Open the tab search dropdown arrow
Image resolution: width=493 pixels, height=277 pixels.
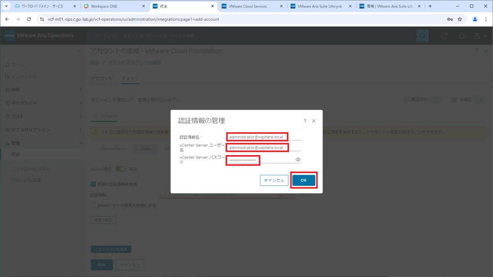(x=6, y=6)
